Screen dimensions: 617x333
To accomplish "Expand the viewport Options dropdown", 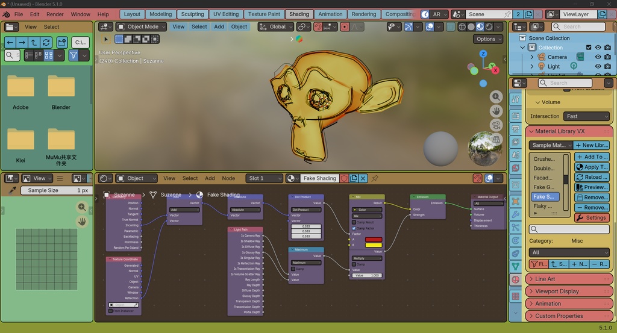I will (x=488, y=39).
